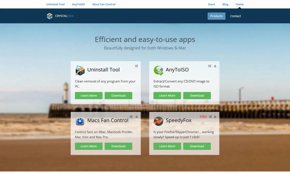
Task: Click the 'Efficient and easy-to-use apps' heading
Action: click(x=145, y=39)
